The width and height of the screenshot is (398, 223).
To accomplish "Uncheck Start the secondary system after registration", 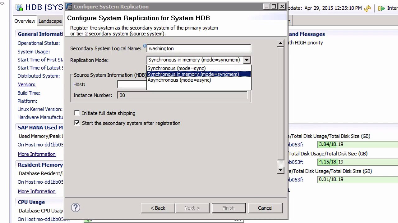I will coord(77,123).
